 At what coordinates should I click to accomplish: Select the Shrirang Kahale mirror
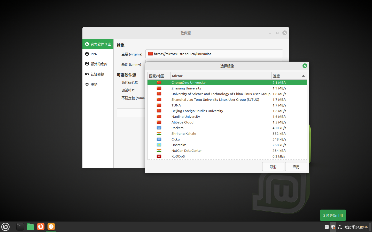pyautogui.click(x=227, y=134)
